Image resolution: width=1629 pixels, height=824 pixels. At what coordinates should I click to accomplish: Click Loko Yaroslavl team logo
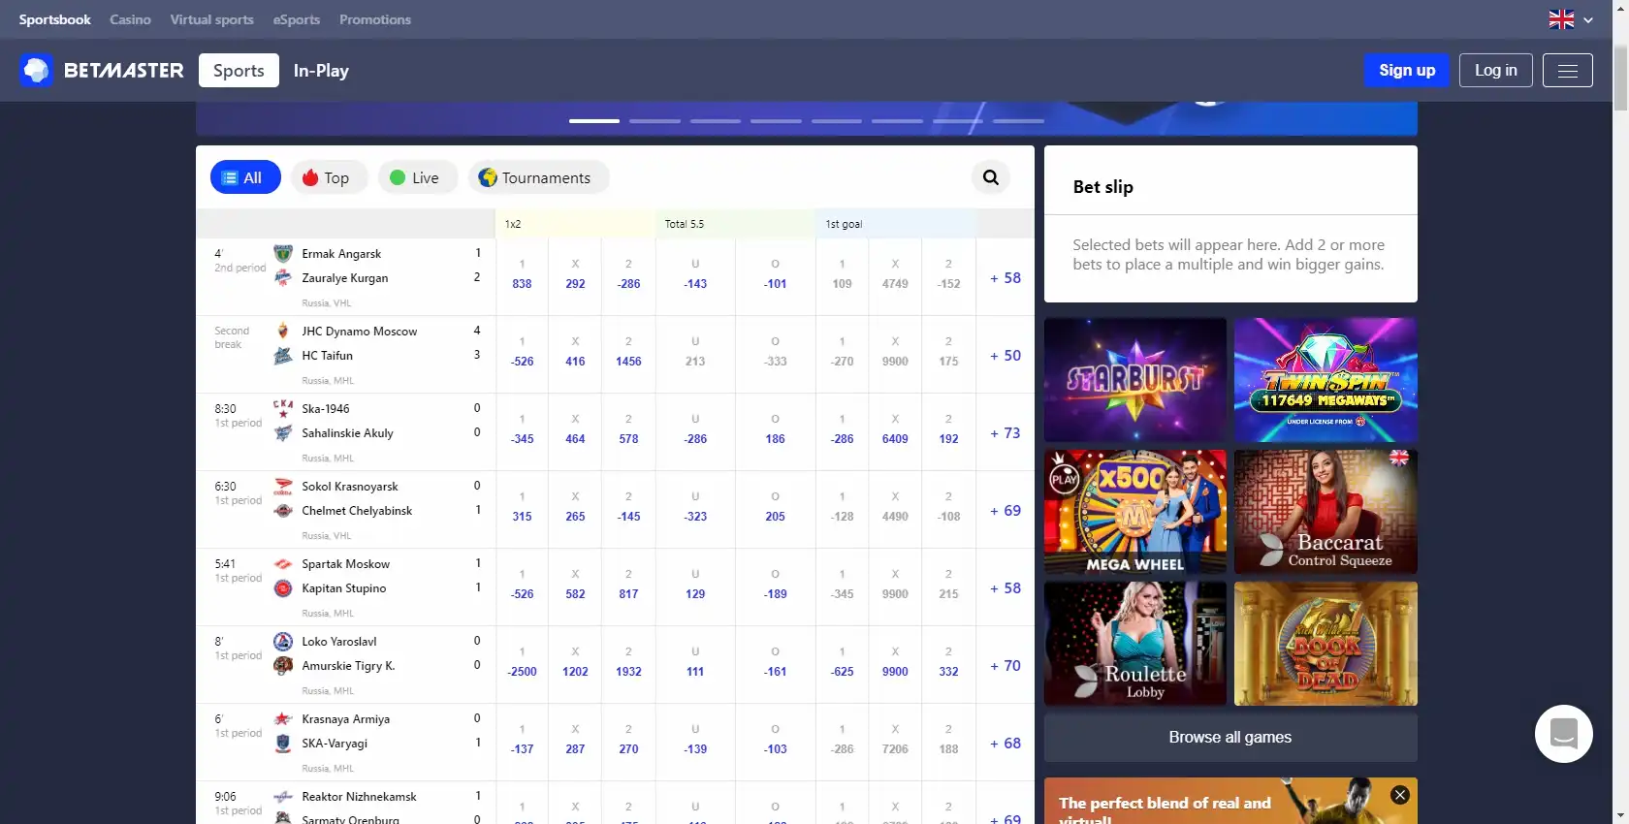(x=283, y=641)
